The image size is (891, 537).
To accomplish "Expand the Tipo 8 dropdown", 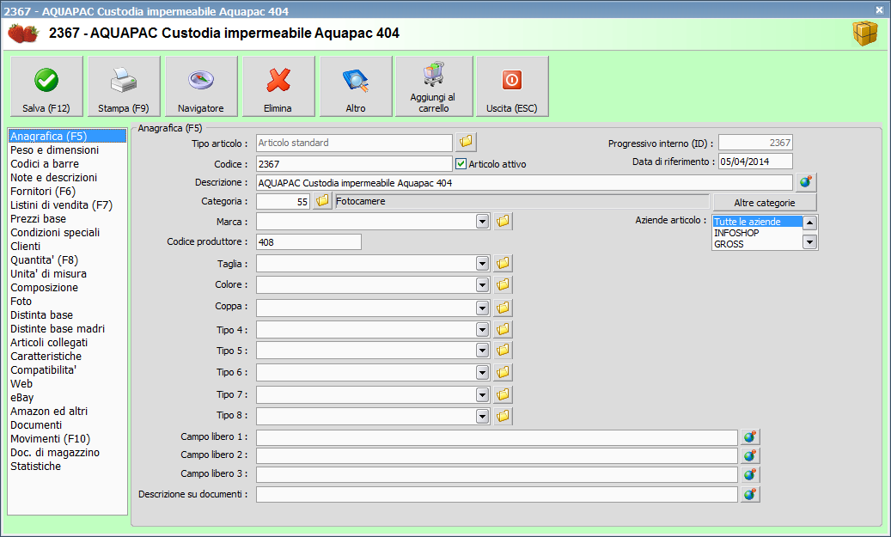I will [x=482, y=416].
